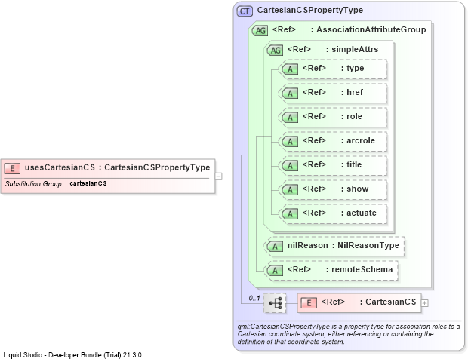468x359 pixels.
Task: Click the Substitution Group label
Action: (33, 184)
